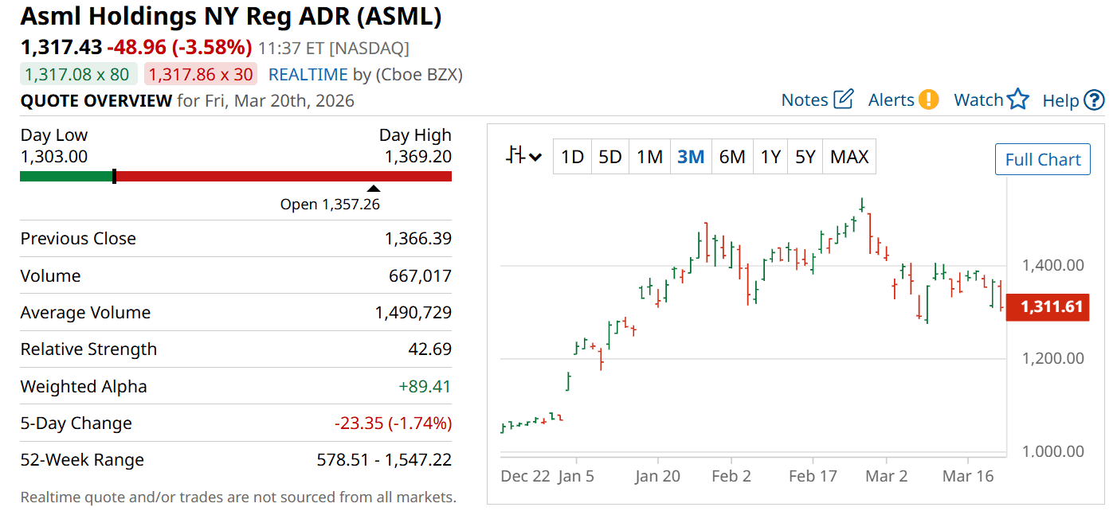This screenshot has width=1117, height=511.
Task: Click the 5-Day Change value -23.35 (-1.74%)
Action: coord(393,423)
